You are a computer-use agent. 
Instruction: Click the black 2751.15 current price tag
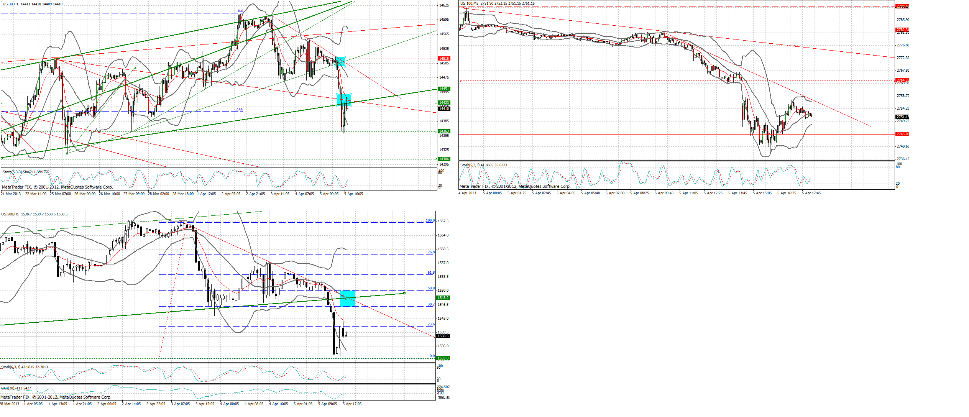pyautogui.click(x=902, y=117)
